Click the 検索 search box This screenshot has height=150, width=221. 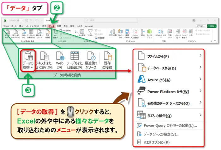[x=111, y=20]
